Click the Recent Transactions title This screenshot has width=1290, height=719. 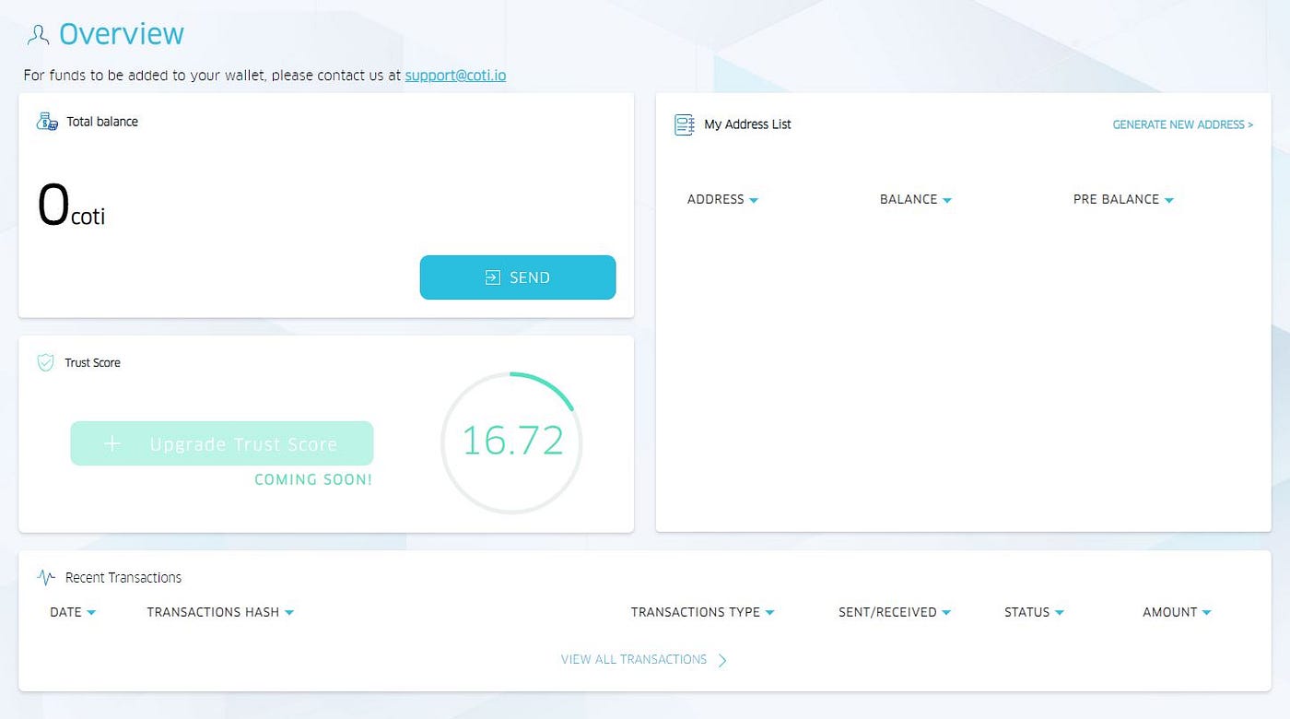[x=123, y=578]
